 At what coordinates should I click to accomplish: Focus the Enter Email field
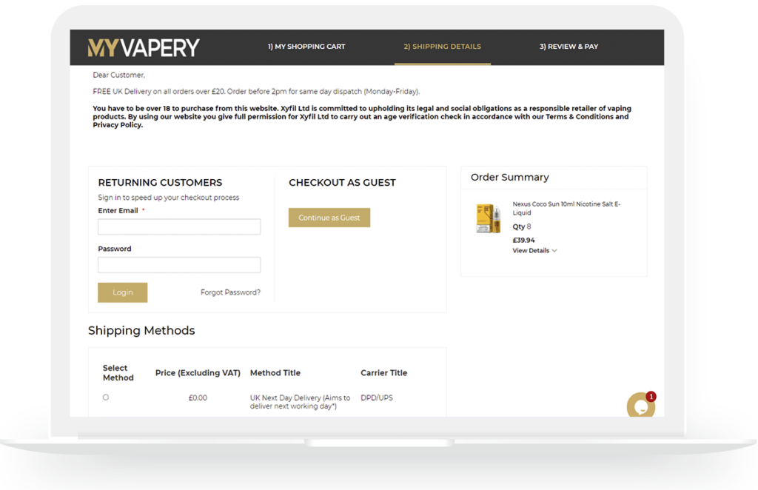[179, 226]
